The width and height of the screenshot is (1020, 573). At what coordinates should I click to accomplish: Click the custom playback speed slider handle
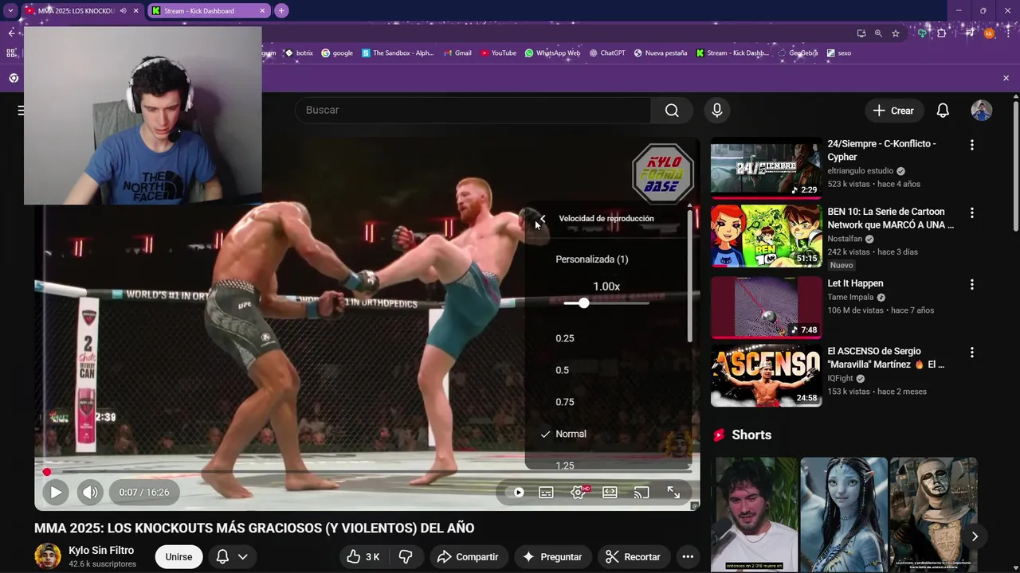584,303
